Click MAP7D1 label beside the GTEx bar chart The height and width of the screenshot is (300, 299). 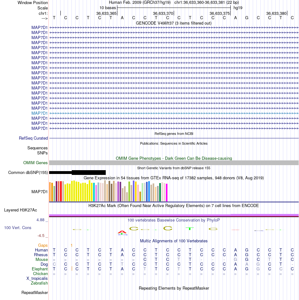39,192
